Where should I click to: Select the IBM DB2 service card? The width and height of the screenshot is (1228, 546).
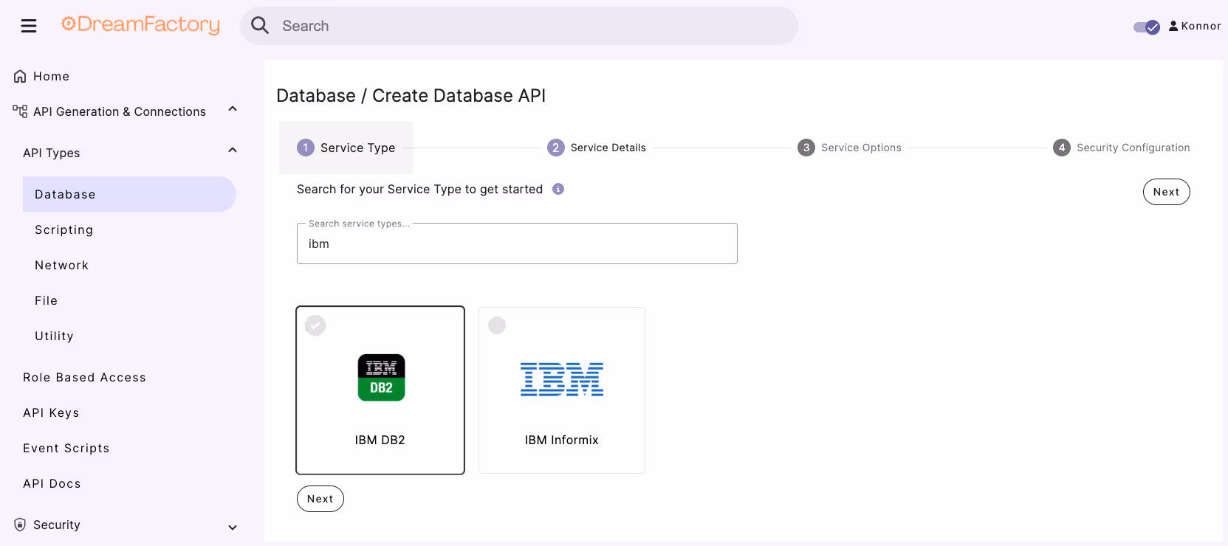pos(380,390)
